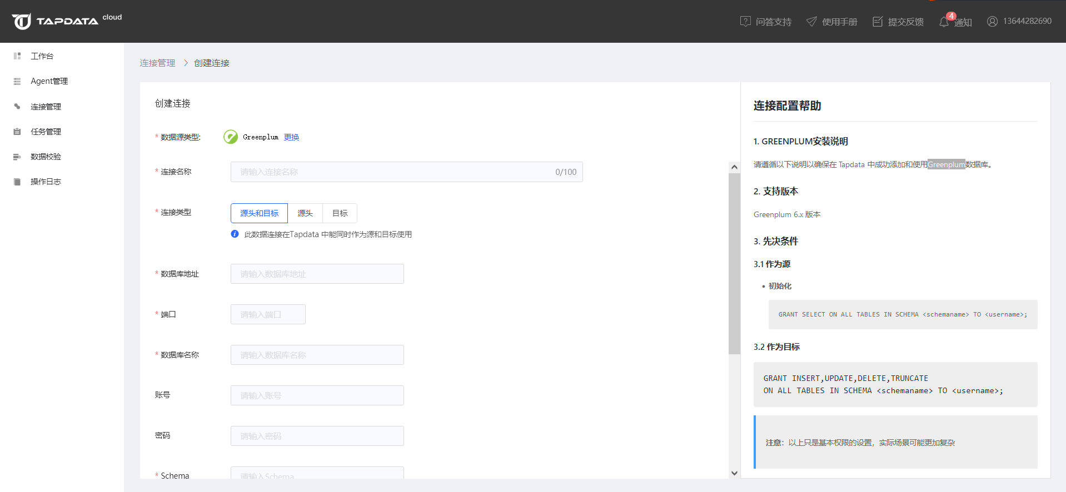Click the 问答支持 link in header
Image resolution: width=1066 pixels, height=492 pixels.
773,22
